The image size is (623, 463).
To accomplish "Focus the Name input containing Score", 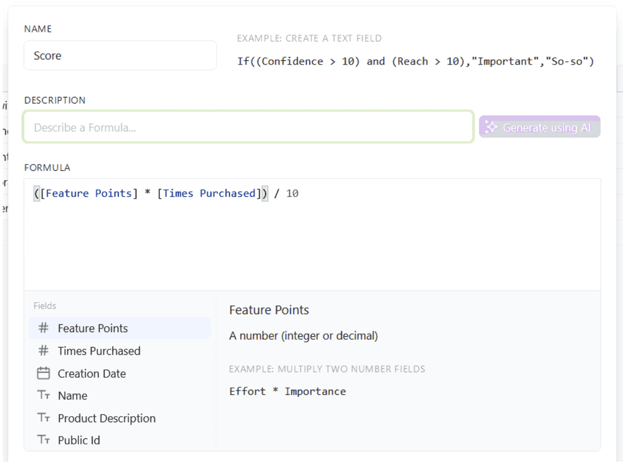I will tap(120, 55).
